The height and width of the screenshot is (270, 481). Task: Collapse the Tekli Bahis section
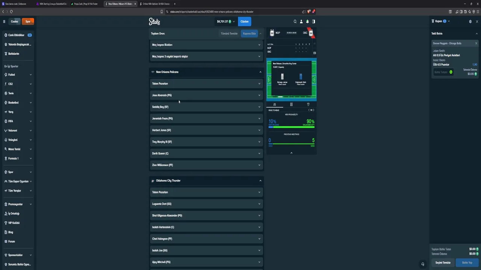[477, 34]
